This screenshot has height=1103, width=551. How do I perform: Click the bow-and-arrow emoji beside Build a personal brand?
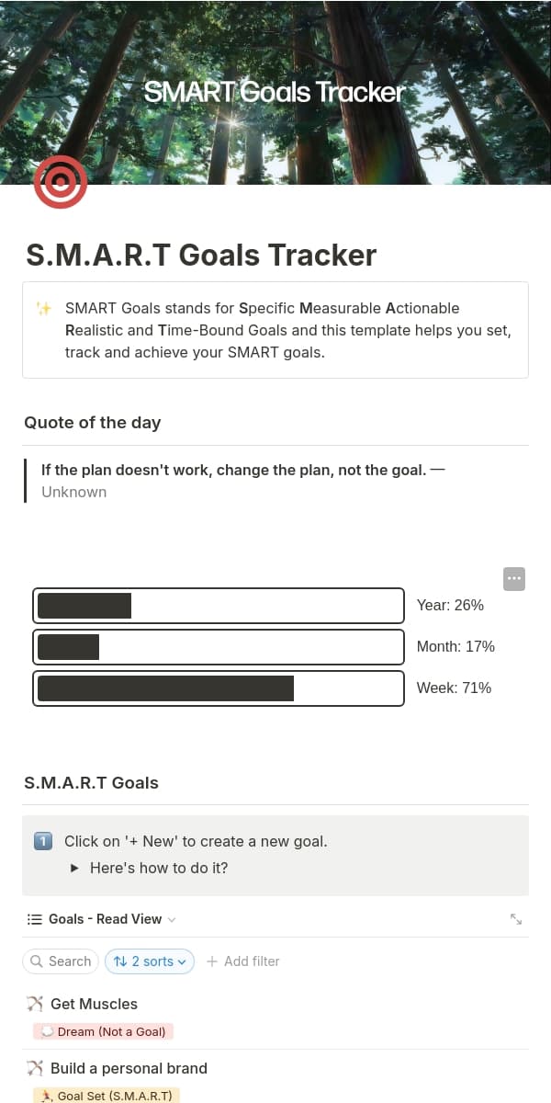pos(35,1068)
